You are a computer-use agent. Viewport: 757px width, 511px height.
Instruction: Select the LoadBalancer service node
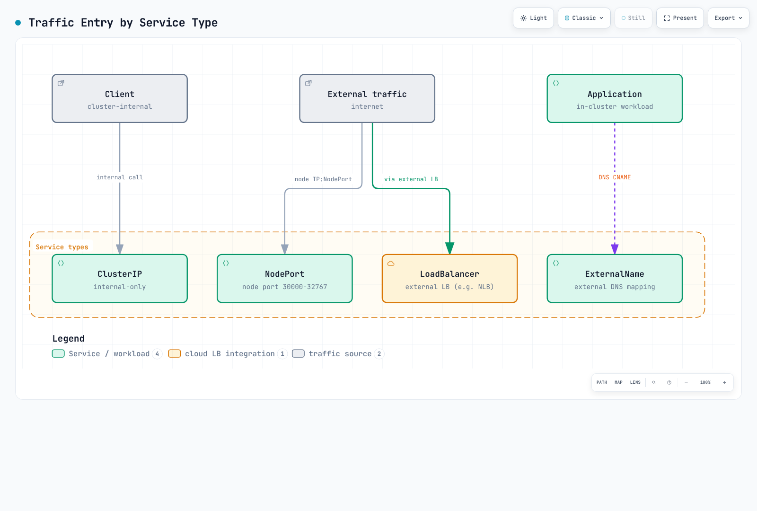pos(449,279)
